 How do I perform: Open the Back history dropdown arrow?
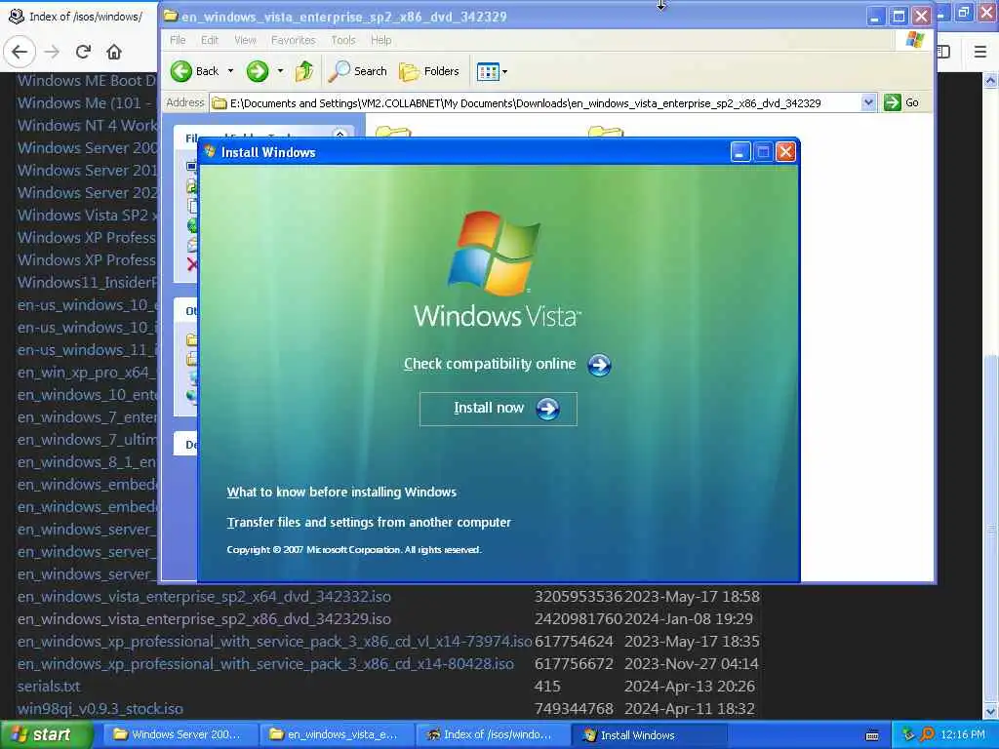point(230,71)
